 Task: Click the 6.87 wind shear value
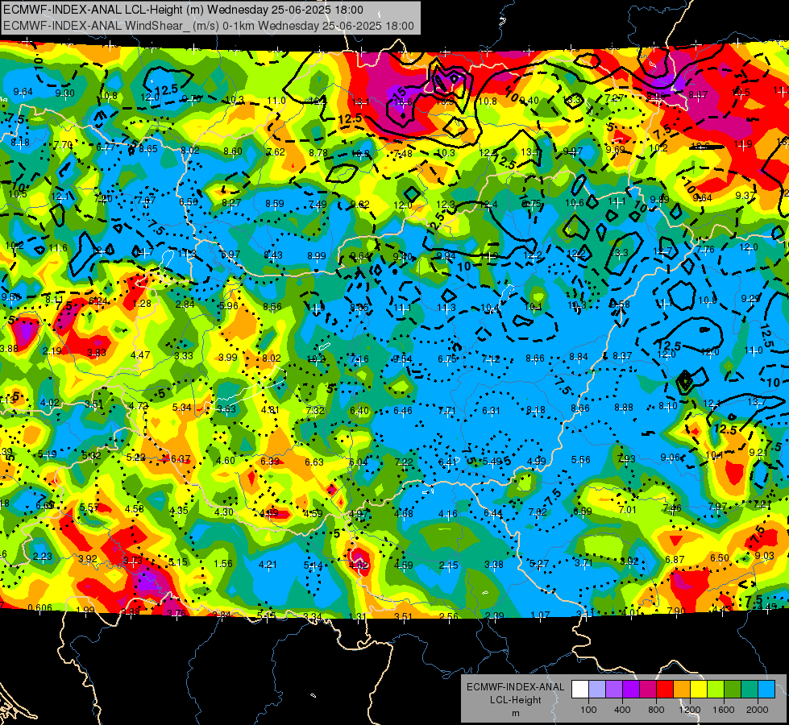tap(675, 559)
